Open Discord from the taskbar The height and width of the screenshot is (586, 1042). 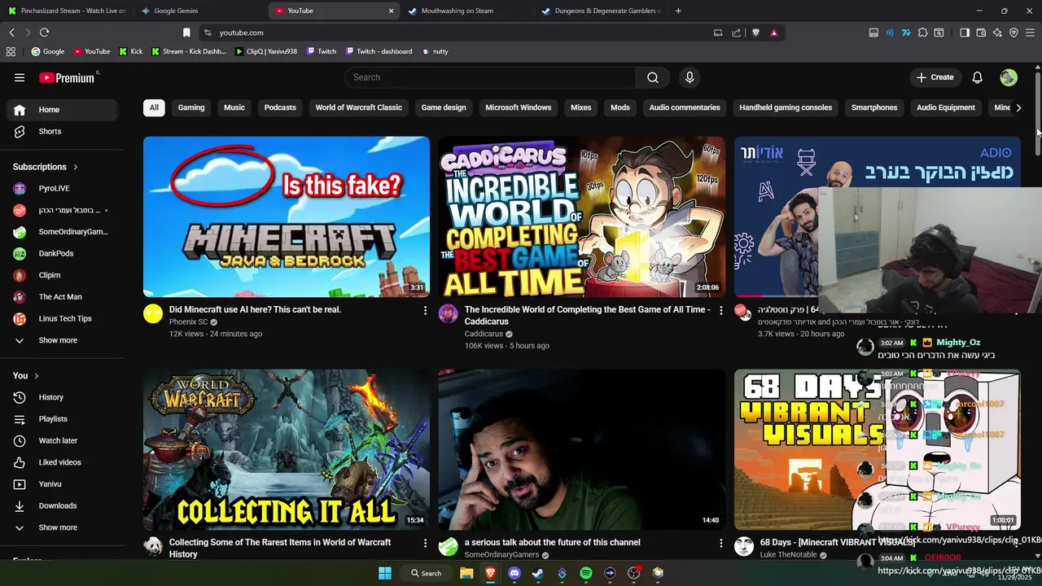(514, 573)
